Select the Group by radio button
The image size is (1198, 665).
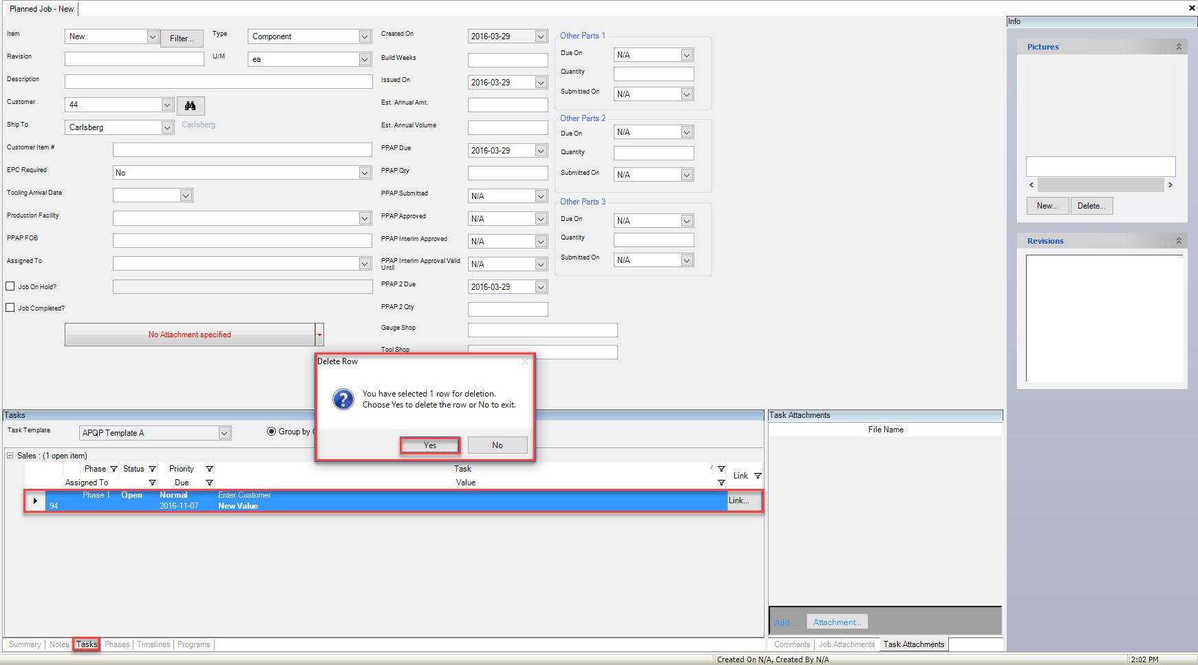271,432
